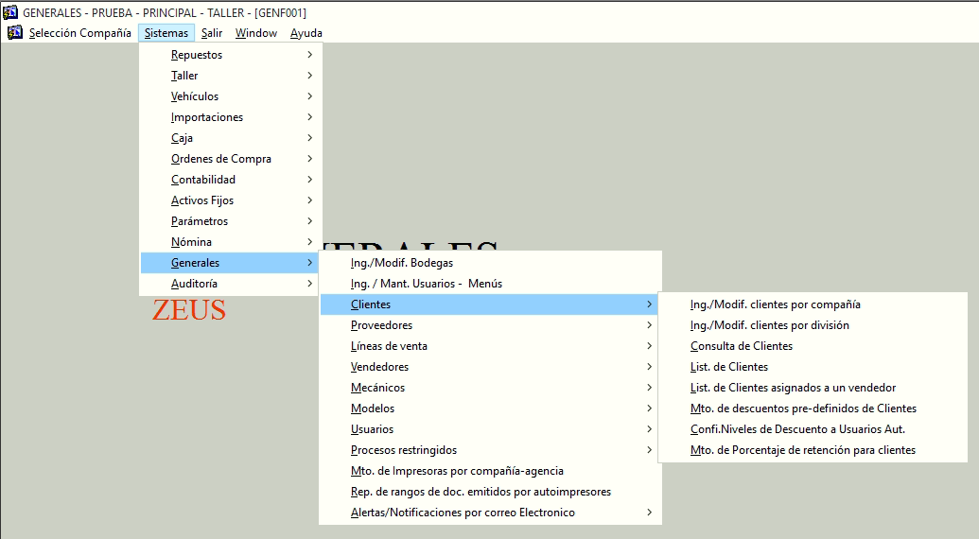This screenshot has width=979, height=539.
Task: Expand the Auditoría submenu
Action: tap(194, 284)
